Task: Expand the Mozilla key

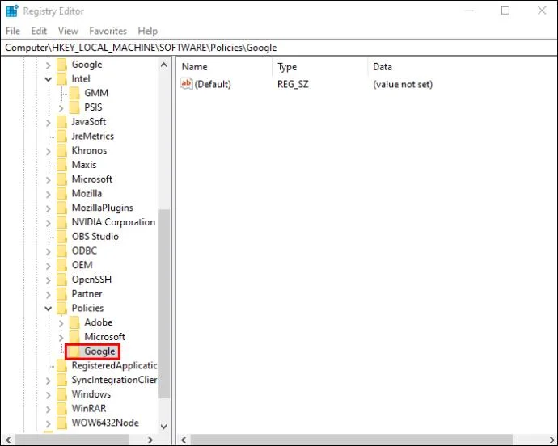Action: coord(49,194)
